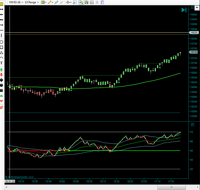
Task: Select the cross hair cursor icon
Action: click(68, 2)
